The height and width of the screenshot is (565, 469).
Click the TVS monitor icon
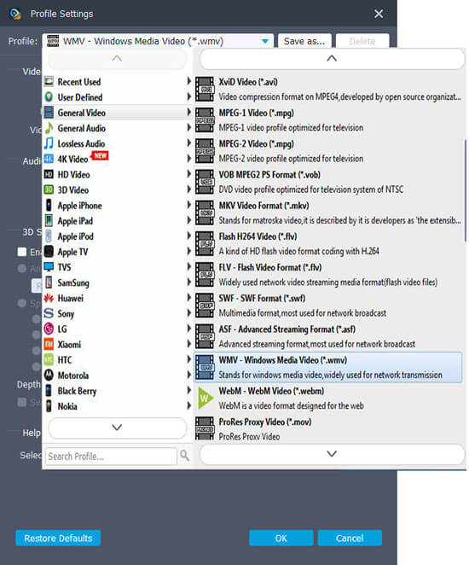click(x=49, y=266)
